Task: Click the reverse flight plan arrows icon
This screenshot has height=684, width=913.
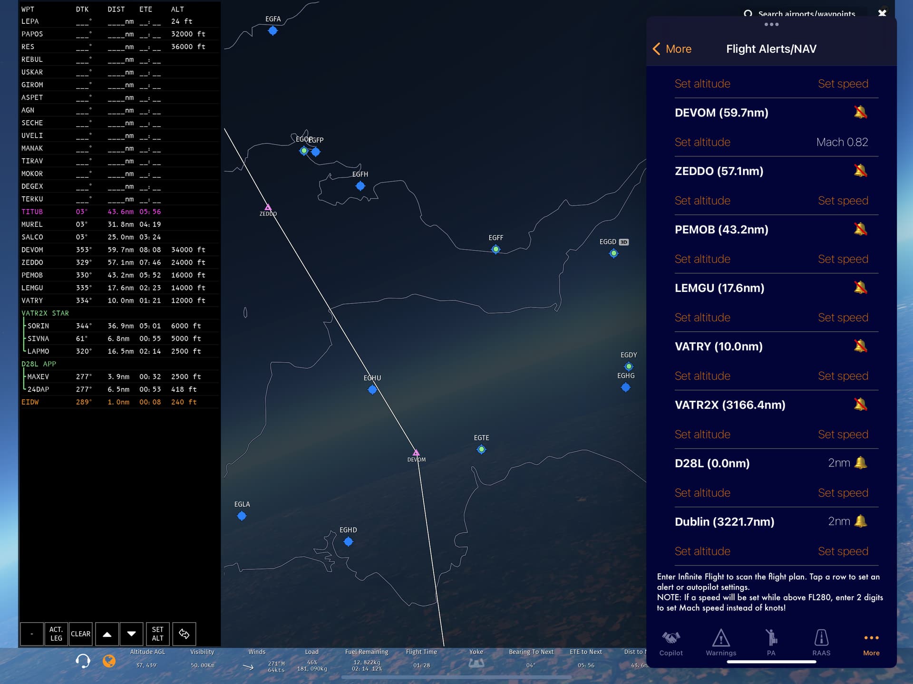Action: click(184, 634)
